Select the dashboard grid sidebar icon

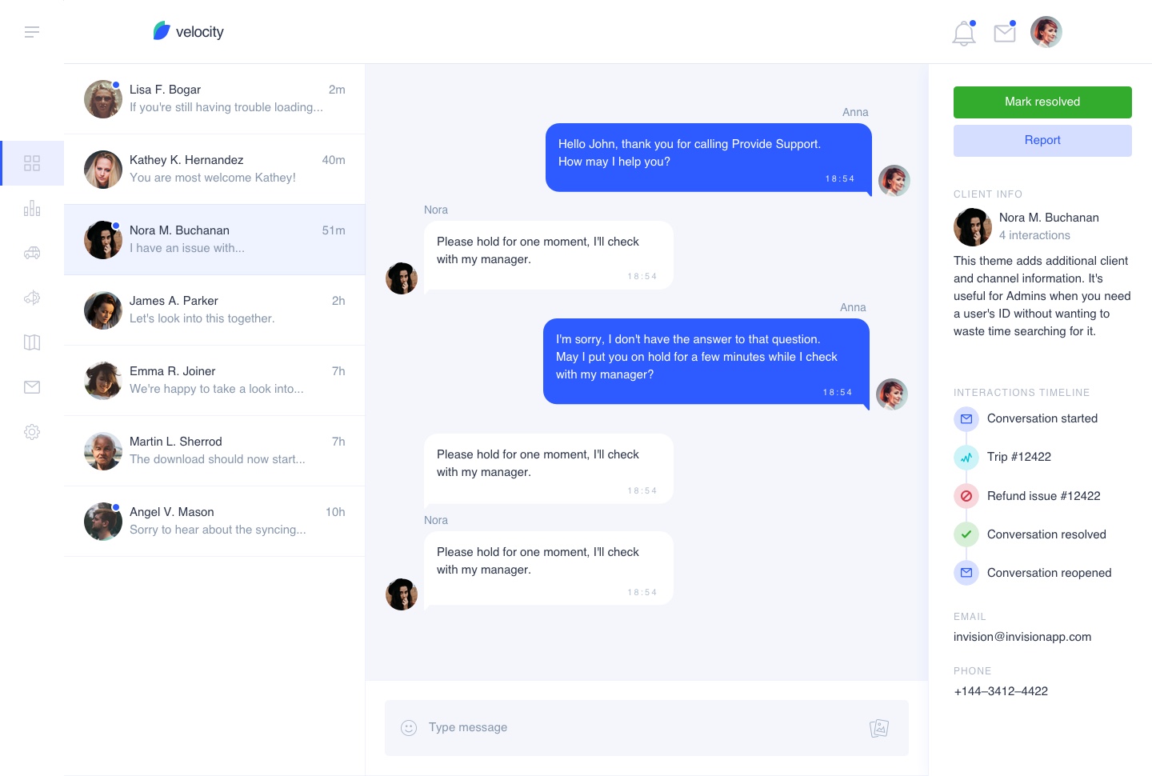32,163
